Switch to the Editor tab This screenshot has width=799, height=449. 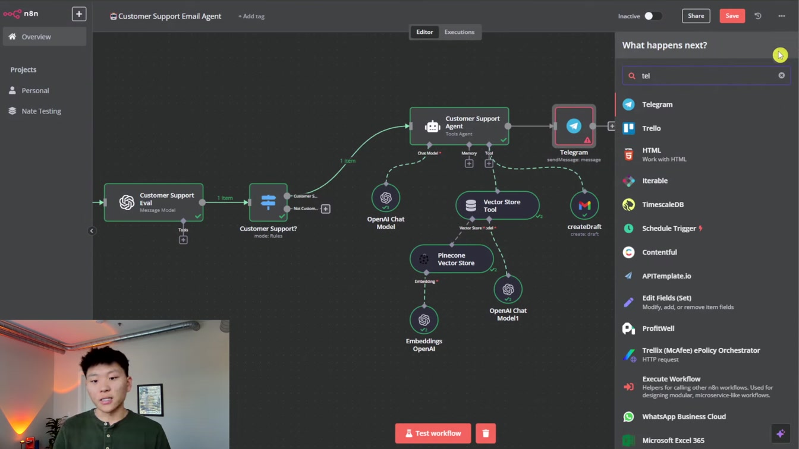(x=424, y=32)
